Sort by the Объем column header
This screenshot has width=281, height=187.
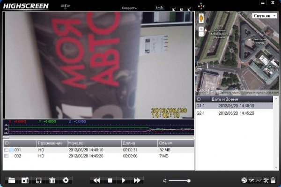tap(176, 143)
